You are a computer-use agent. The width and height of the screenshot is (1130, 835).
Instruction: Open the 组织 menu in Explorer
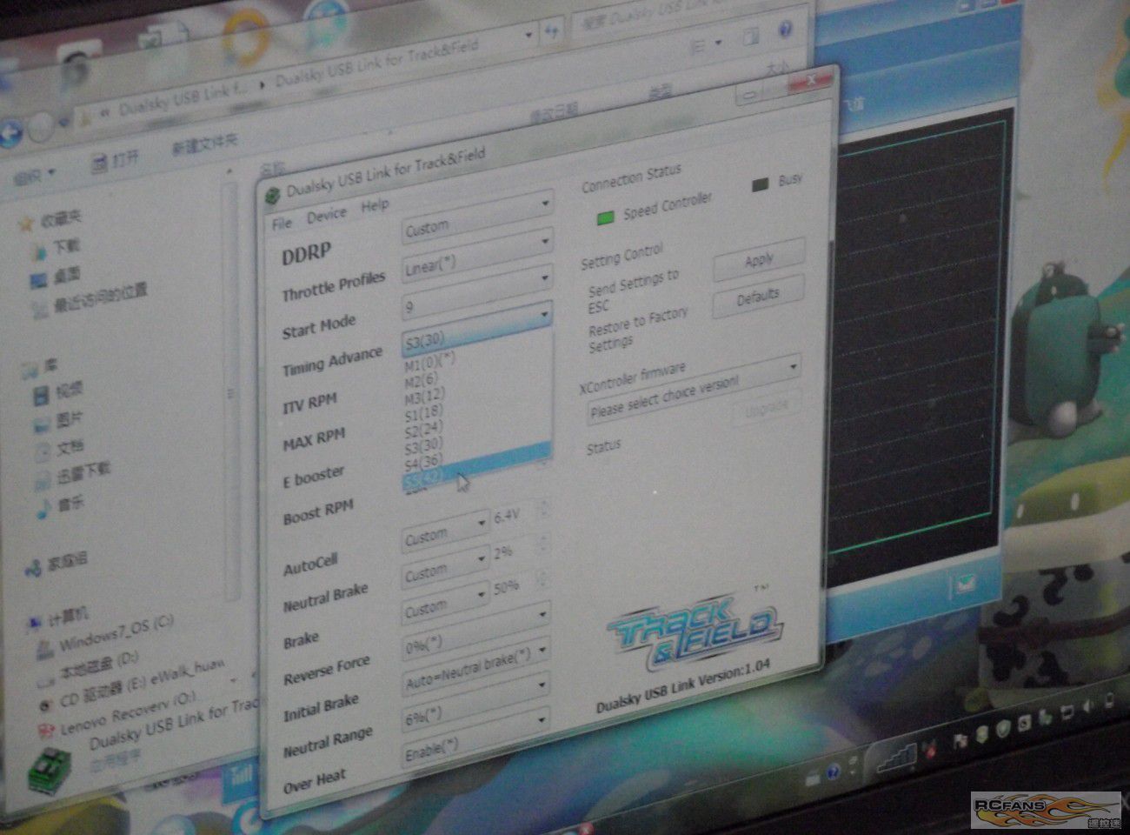(34, 177)
